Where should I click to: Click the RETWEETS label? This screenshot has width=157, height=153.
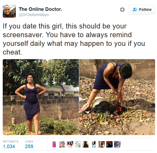[11, 141]
